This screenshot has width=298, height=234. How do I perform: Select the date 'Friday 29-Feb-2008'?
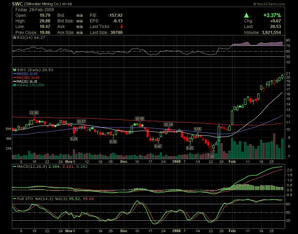pyautogui.click(x=35, y=10)
